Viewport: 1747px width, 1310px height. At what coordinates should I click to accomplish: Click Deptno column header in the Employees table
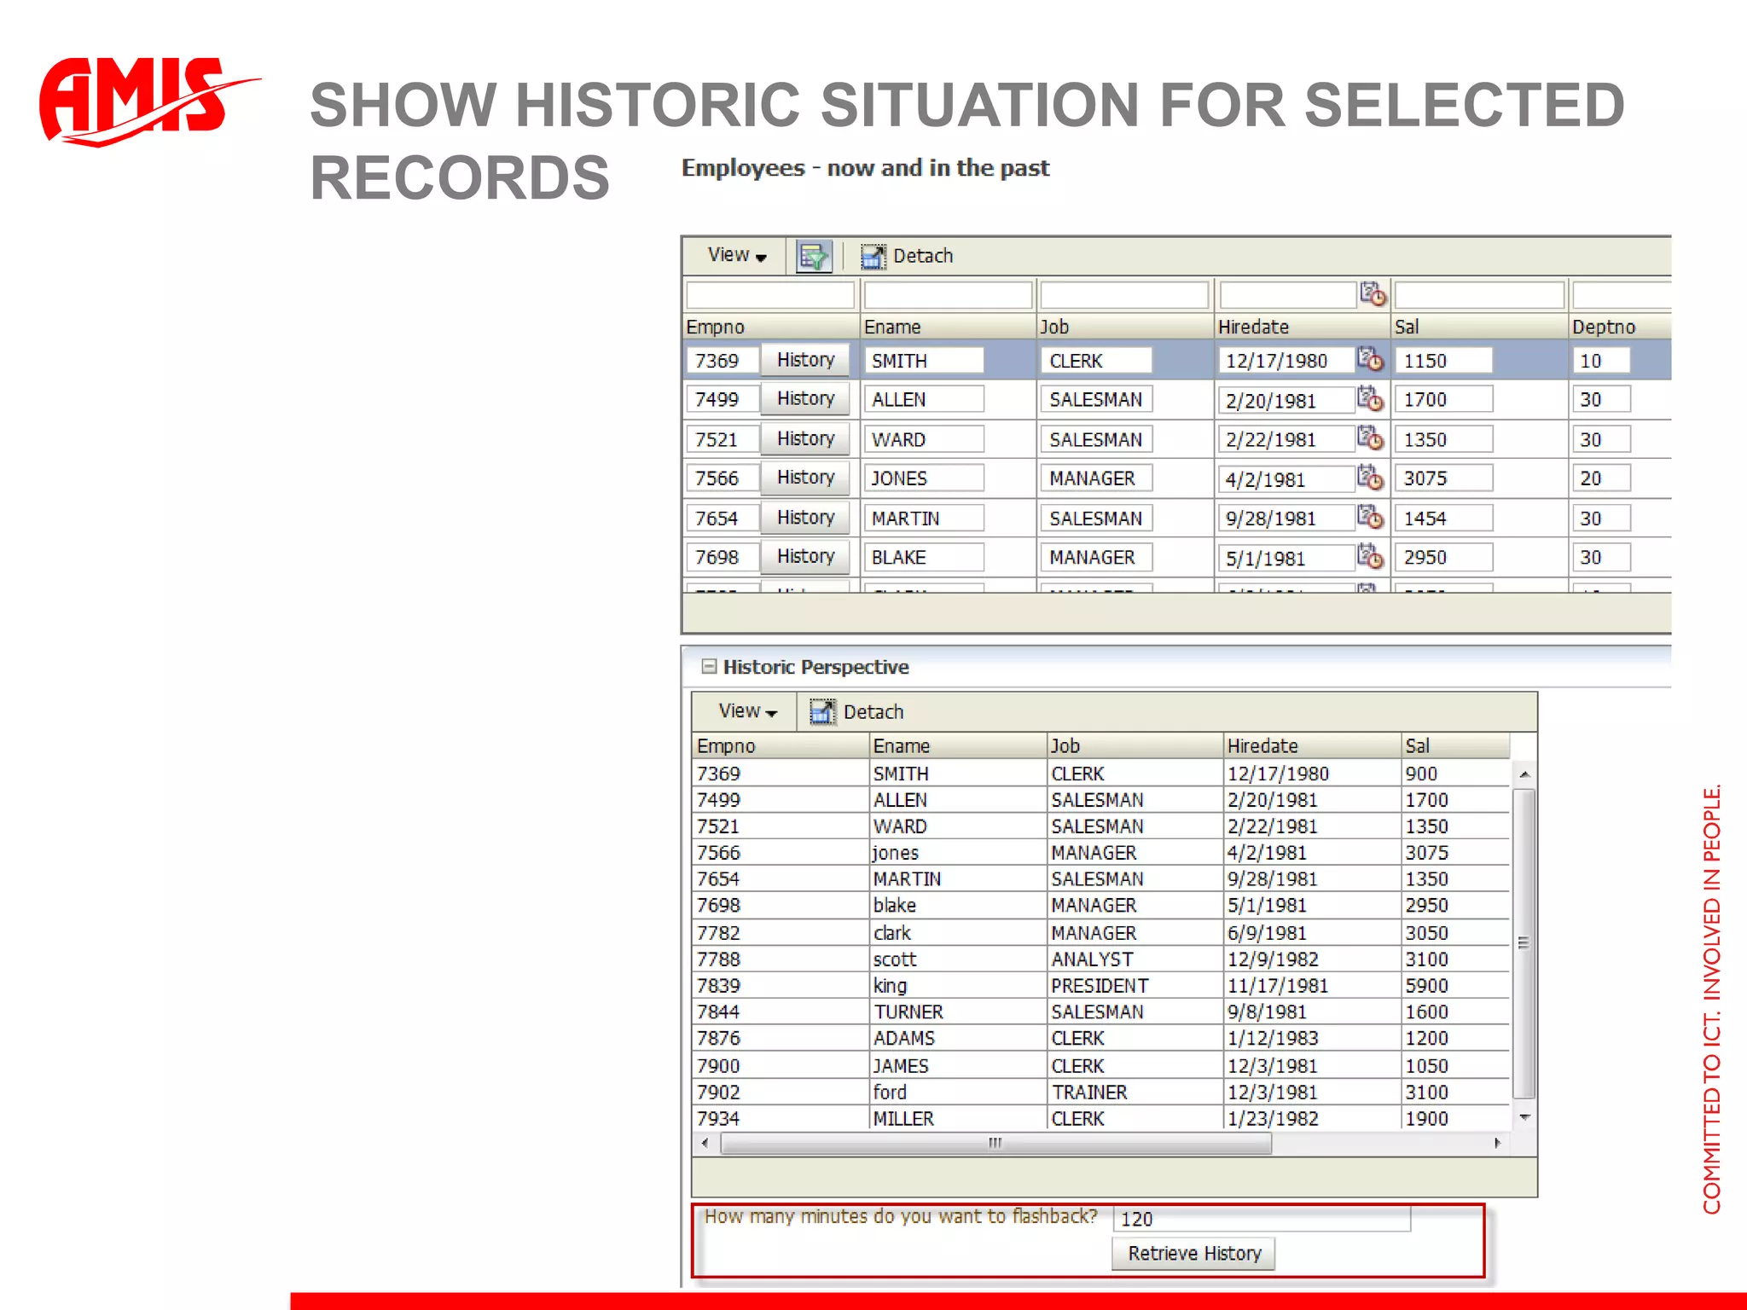coord(1620,327)
